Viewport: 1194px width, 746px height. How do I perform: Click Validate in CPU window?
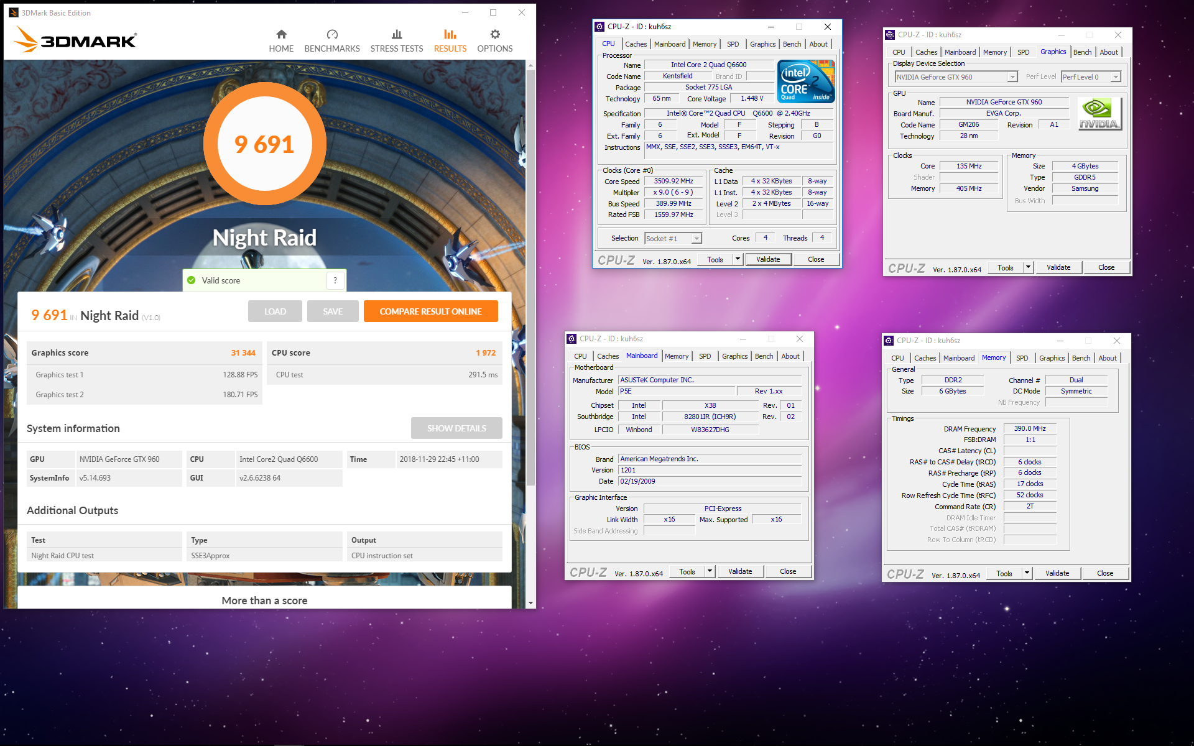768,259
